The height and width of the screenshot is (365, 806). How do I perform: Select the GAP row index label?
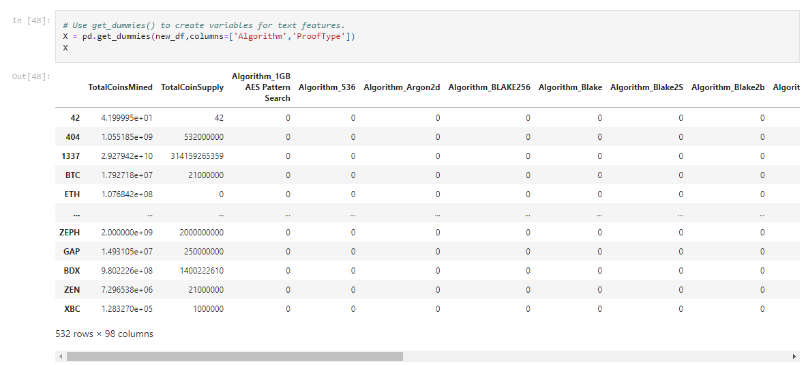72,252
